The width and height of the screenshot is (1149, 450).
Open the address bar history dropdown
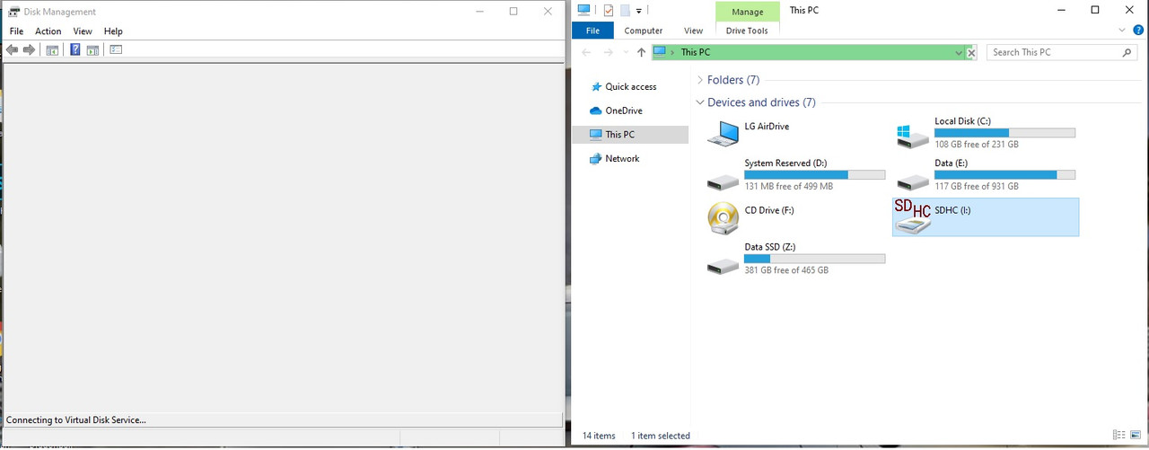pos(959,53)
